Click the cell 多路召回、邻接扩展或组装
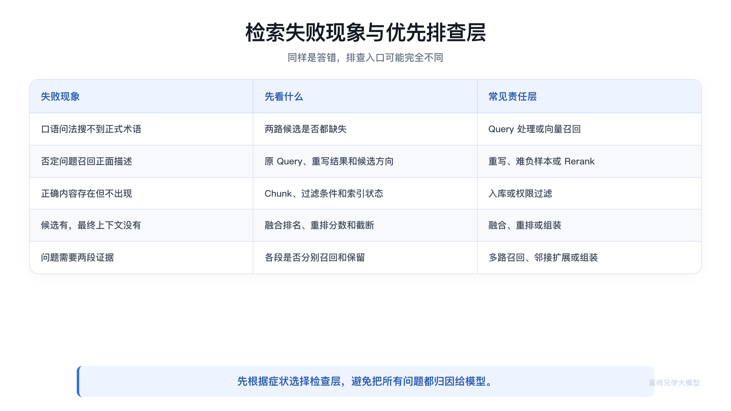 [589, 258]
